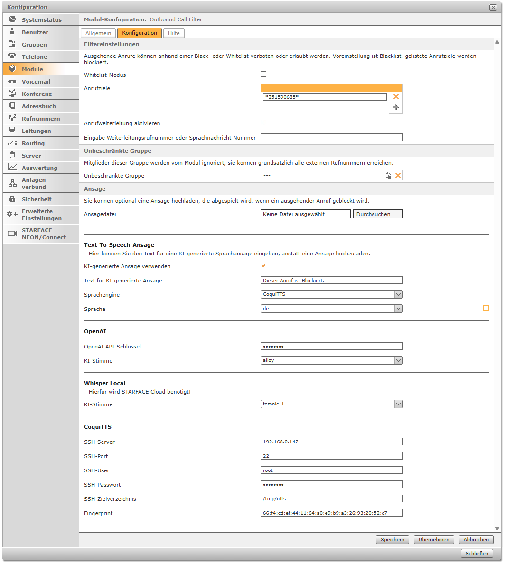This screenshot has width=505, height=564.
Task: Clear the Unbeschränkte Gruppe selection
Action: point(398,176)
